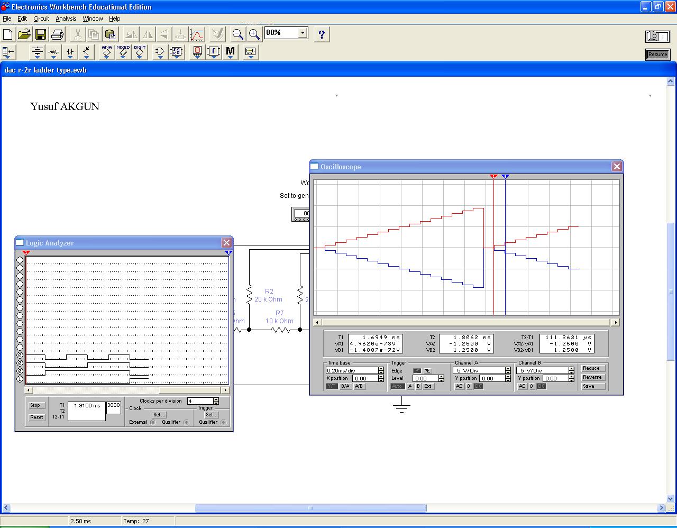677x528 pixels.
Task: Open the Logic Gates parts bin
Action: 160,52
